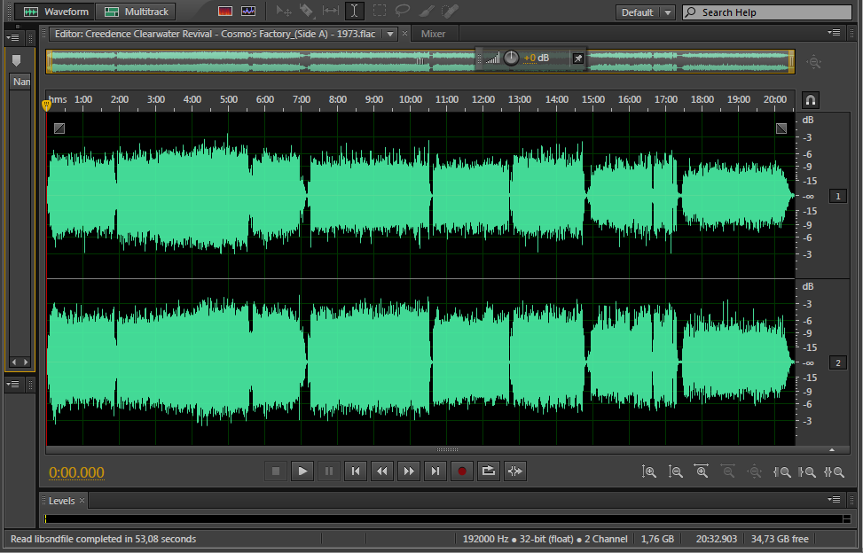Viewport: 863px width, 553px height.
Task: Select the Razor tool
Action: [307, 11]
